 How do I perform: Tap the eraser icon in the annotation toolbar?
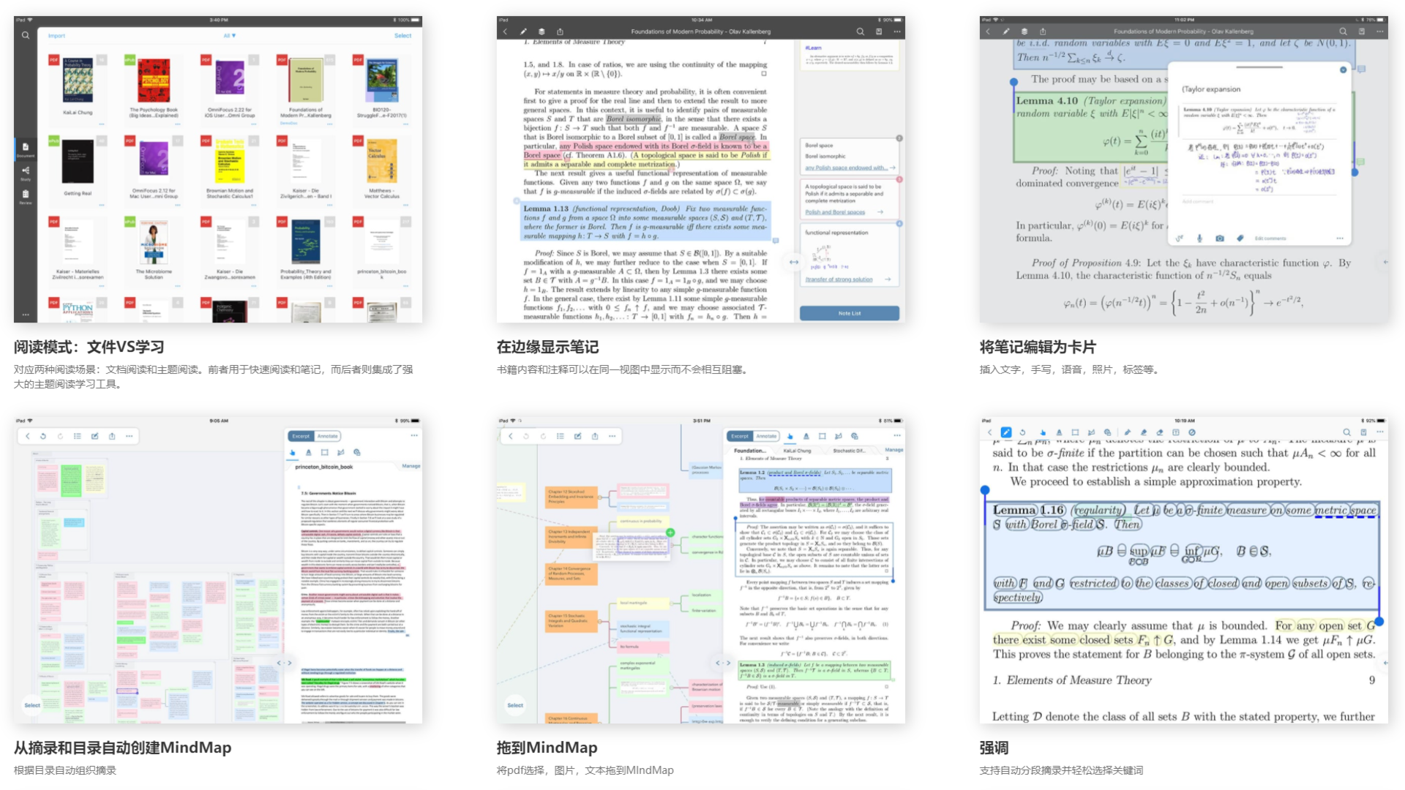(x=1159, y=432)
